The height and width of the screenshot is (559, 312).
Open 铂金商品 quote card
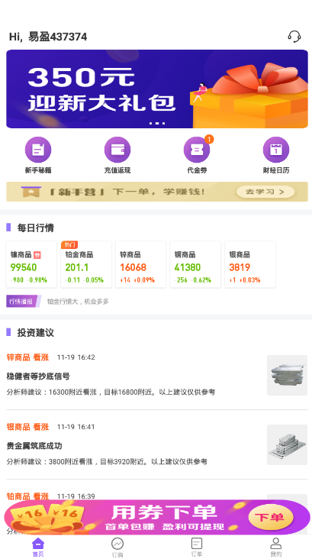click(86, 264)
